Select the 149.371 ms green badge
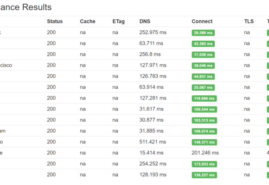Screen dimensions: 269x185 coord(205,142)
